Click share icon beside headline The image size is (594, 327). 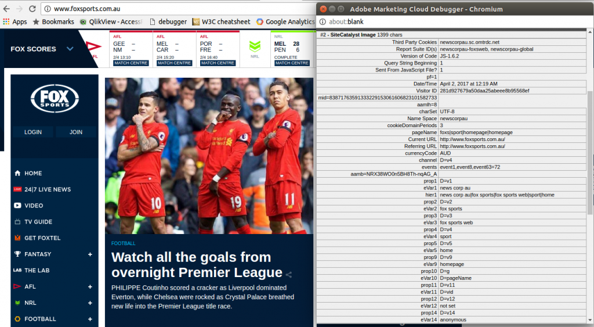pos(289,274)
